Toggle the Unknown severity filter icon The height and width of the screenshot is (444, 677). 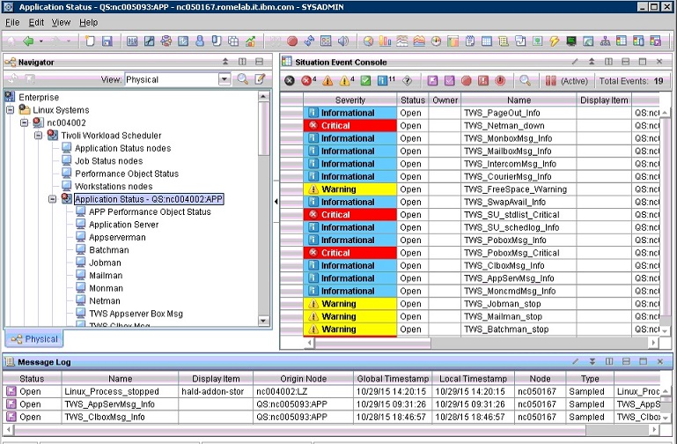click(407, 80)
